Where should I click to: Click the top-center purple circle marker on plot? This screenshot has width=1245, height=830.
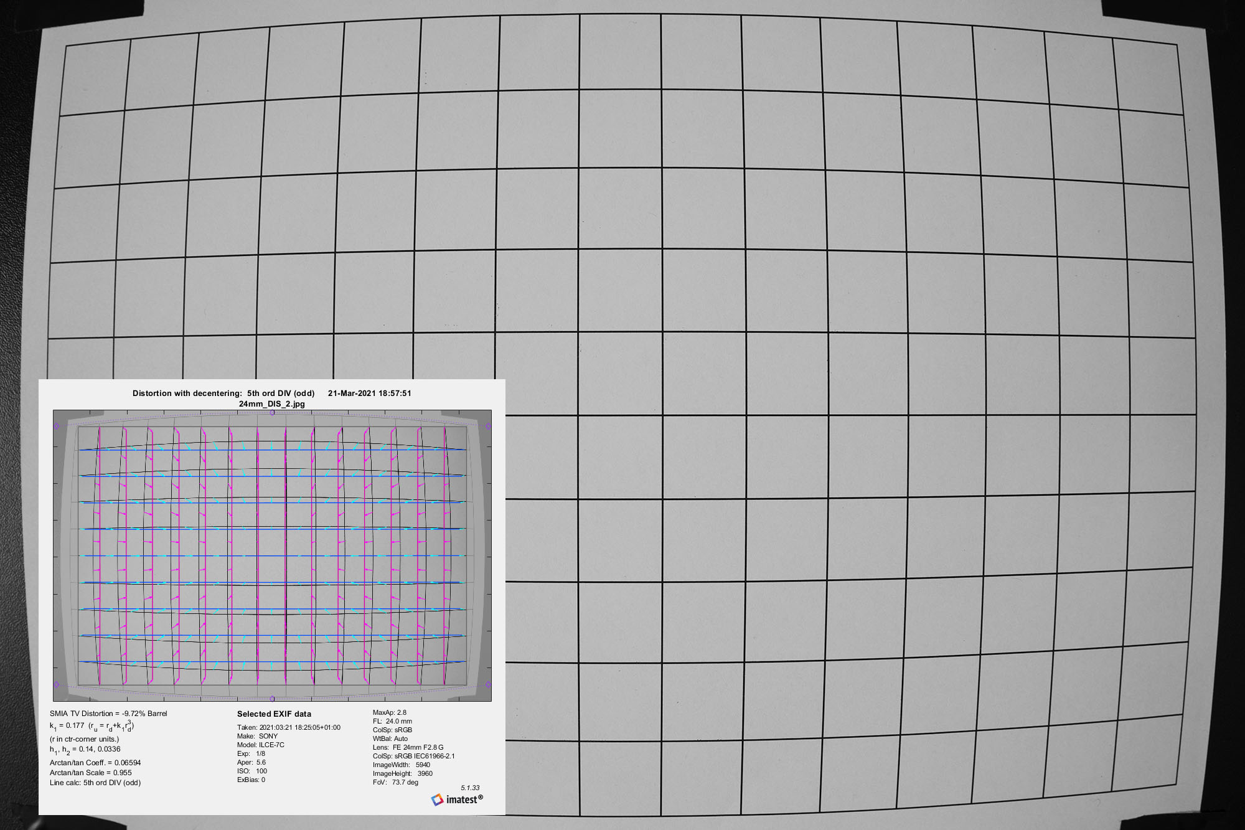(272, 413)
